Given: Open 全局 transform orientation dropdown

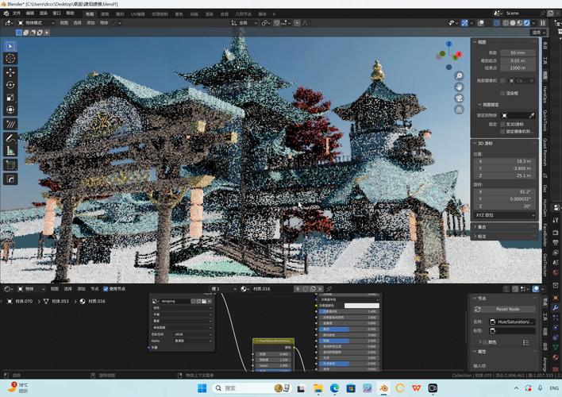Looking at the screenshot, I should point(244,23).
